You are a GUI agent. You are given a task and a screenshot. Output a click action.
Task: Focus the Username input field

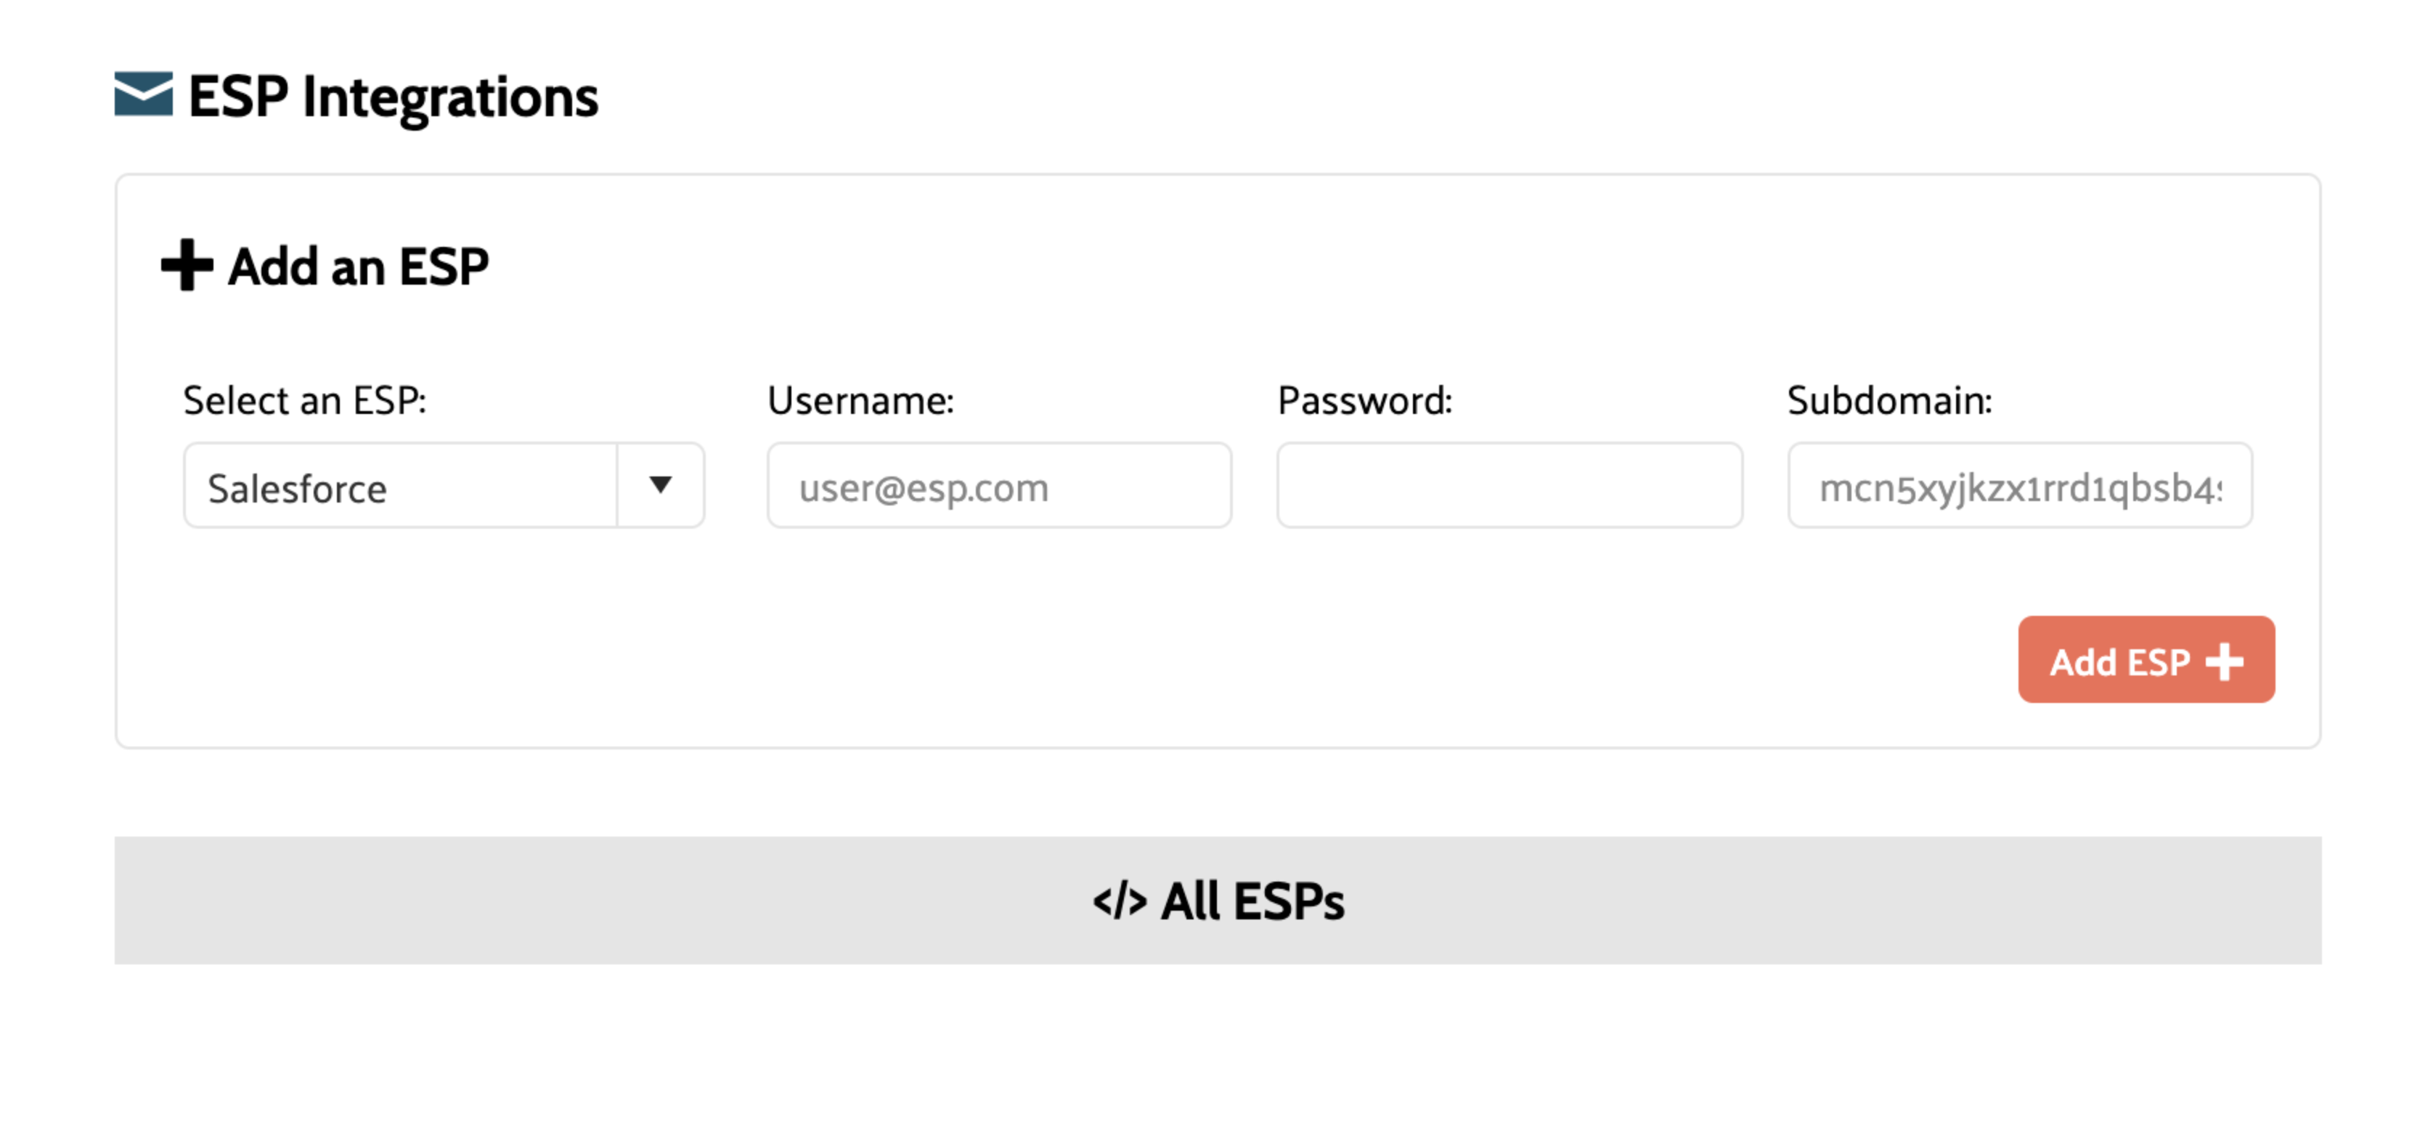coord(999,487)
